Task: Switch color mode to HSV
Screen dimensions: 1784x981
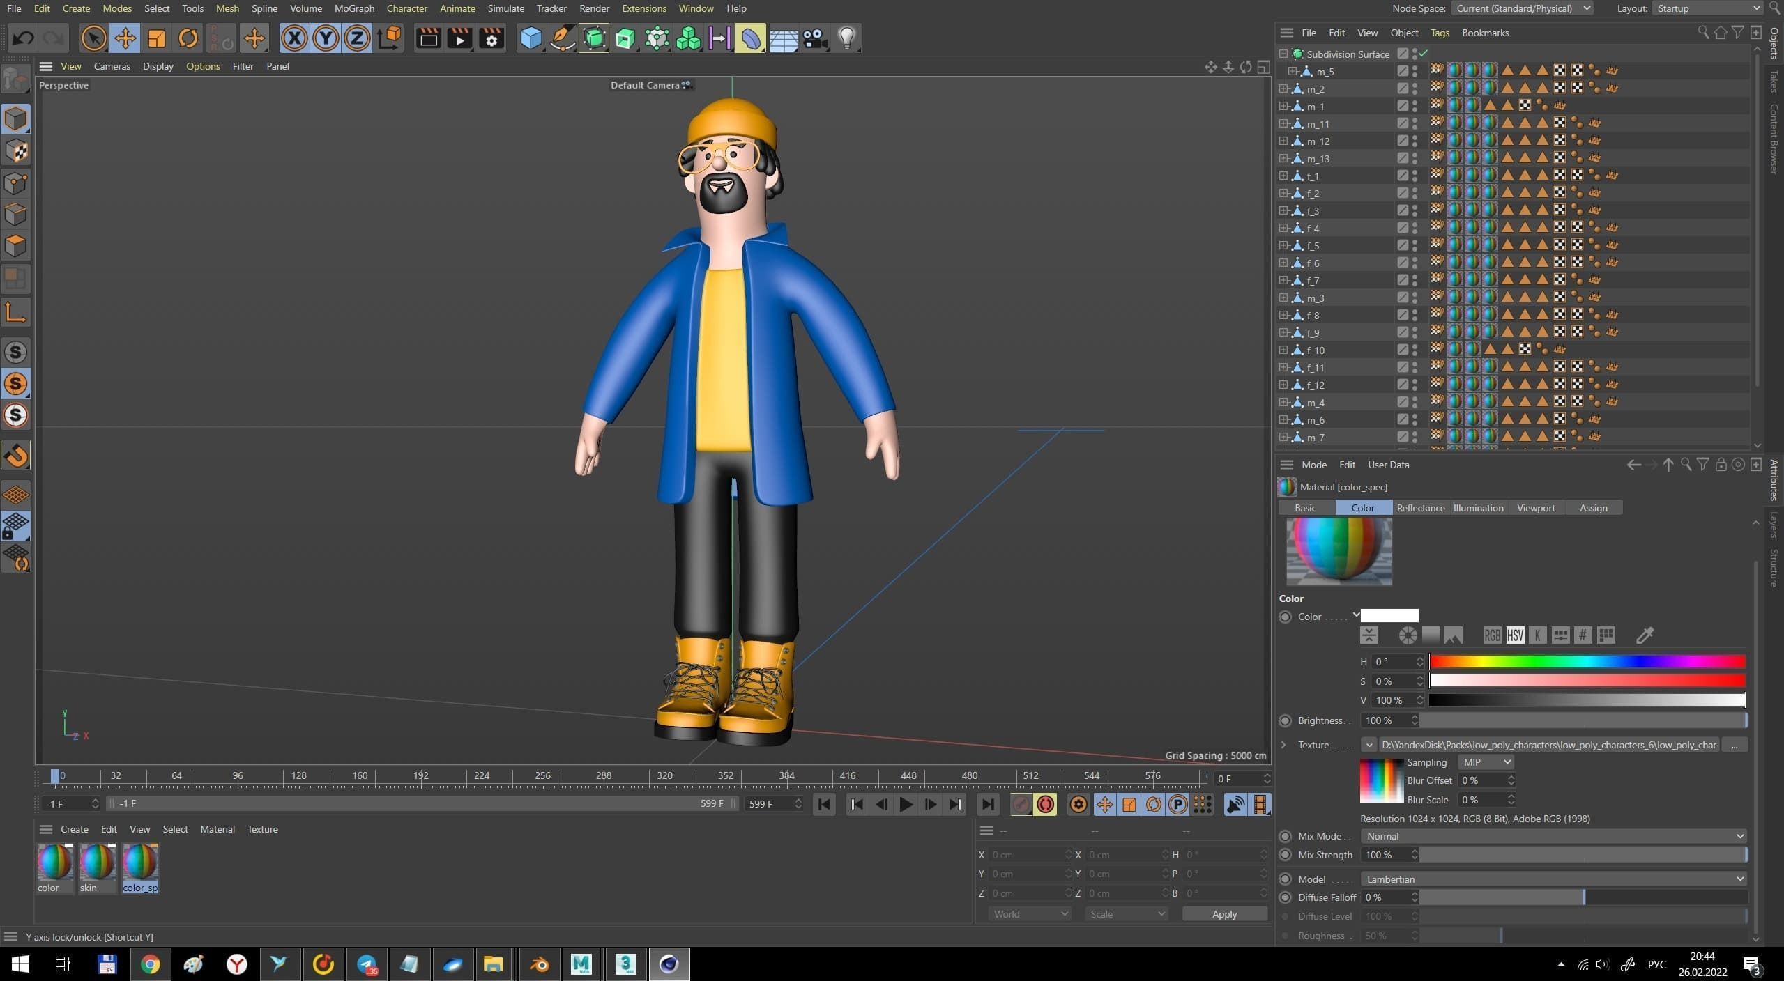Action: pyautogui.click(x=1514, y=635)
